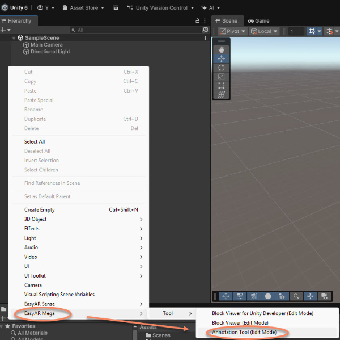Select the Scale tool
Screen dimensions: 340x340
point(221,77)
